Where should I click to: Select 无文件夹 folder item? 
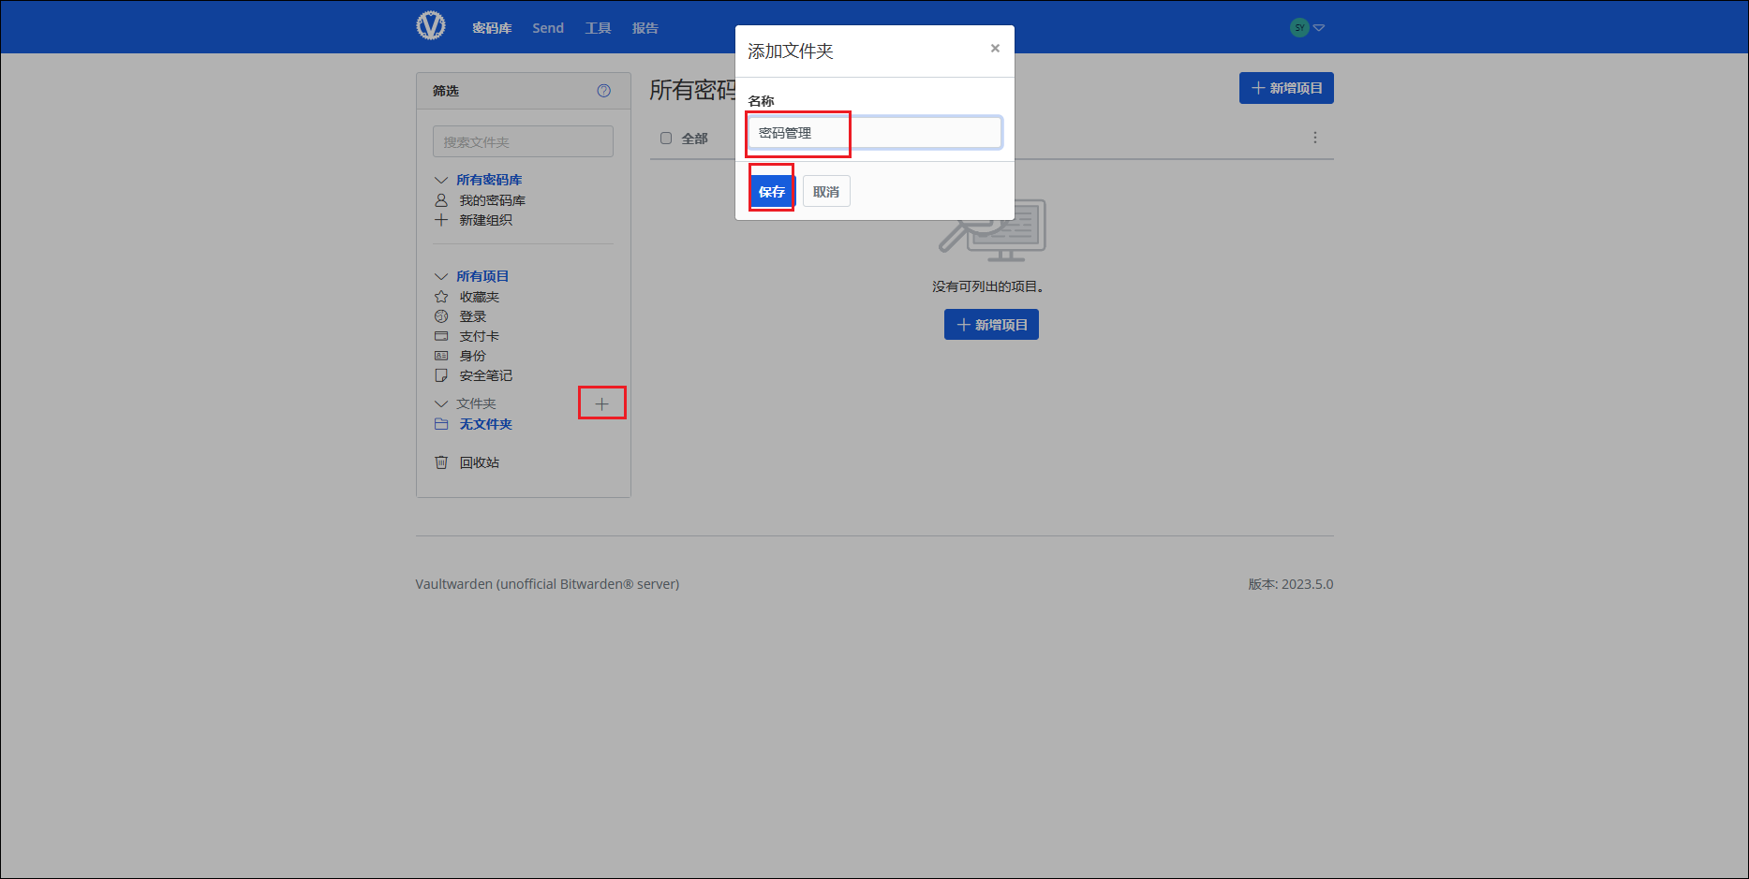coord(485,424)
